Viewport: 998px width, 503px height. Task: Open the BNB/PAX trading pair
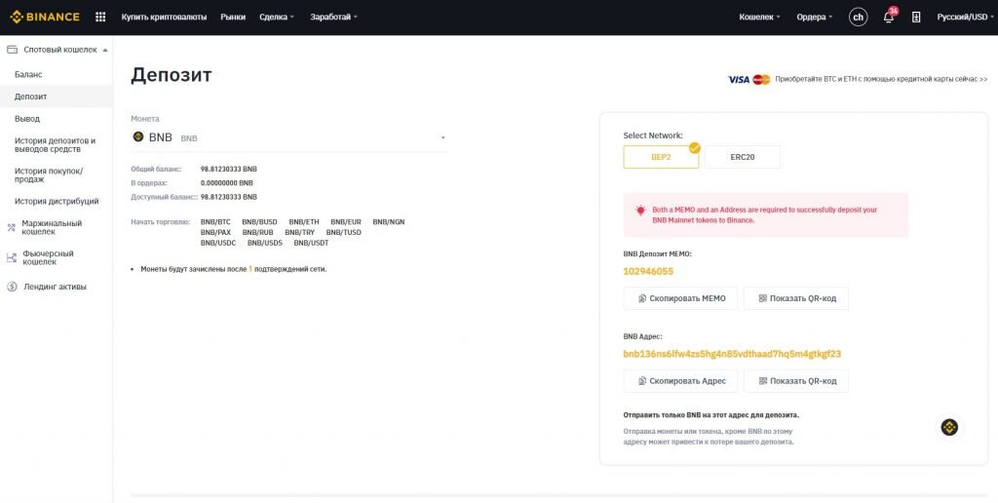tap(215, 232)
